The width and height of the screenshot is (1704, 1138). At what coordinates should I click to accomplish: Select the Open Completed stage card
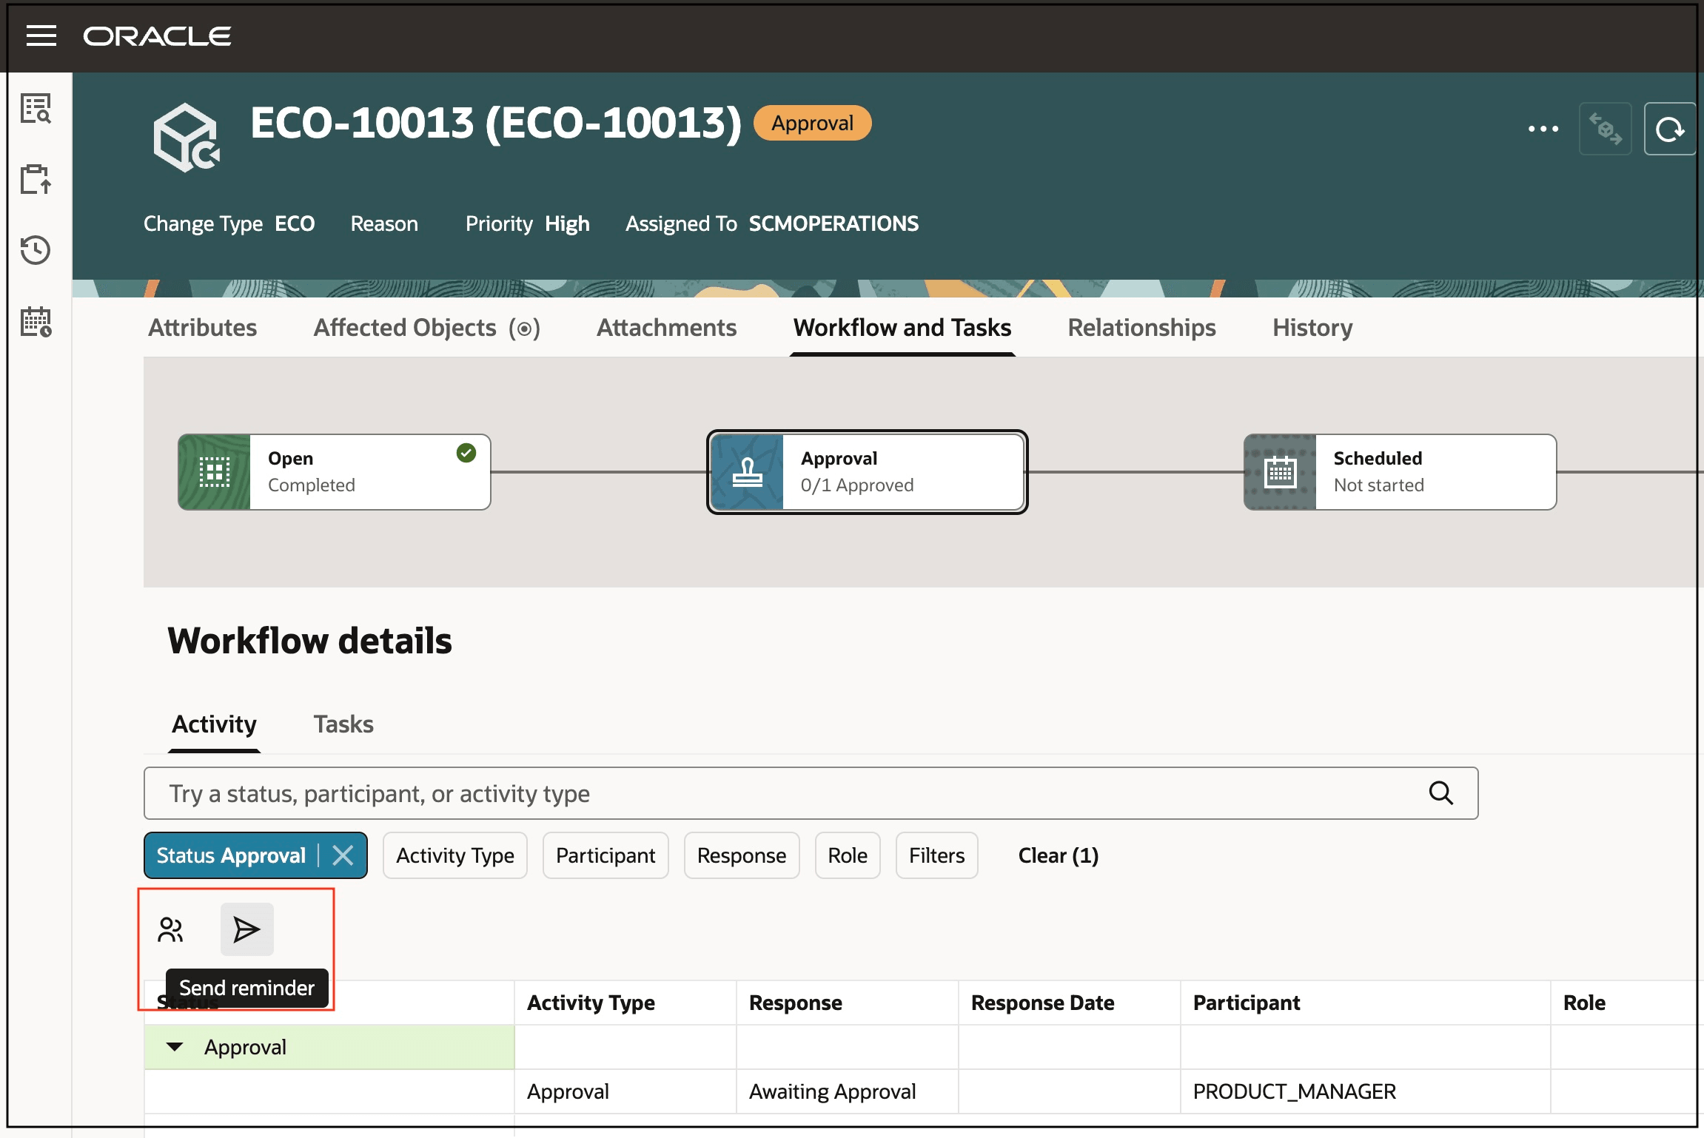(x=335, y=472)
